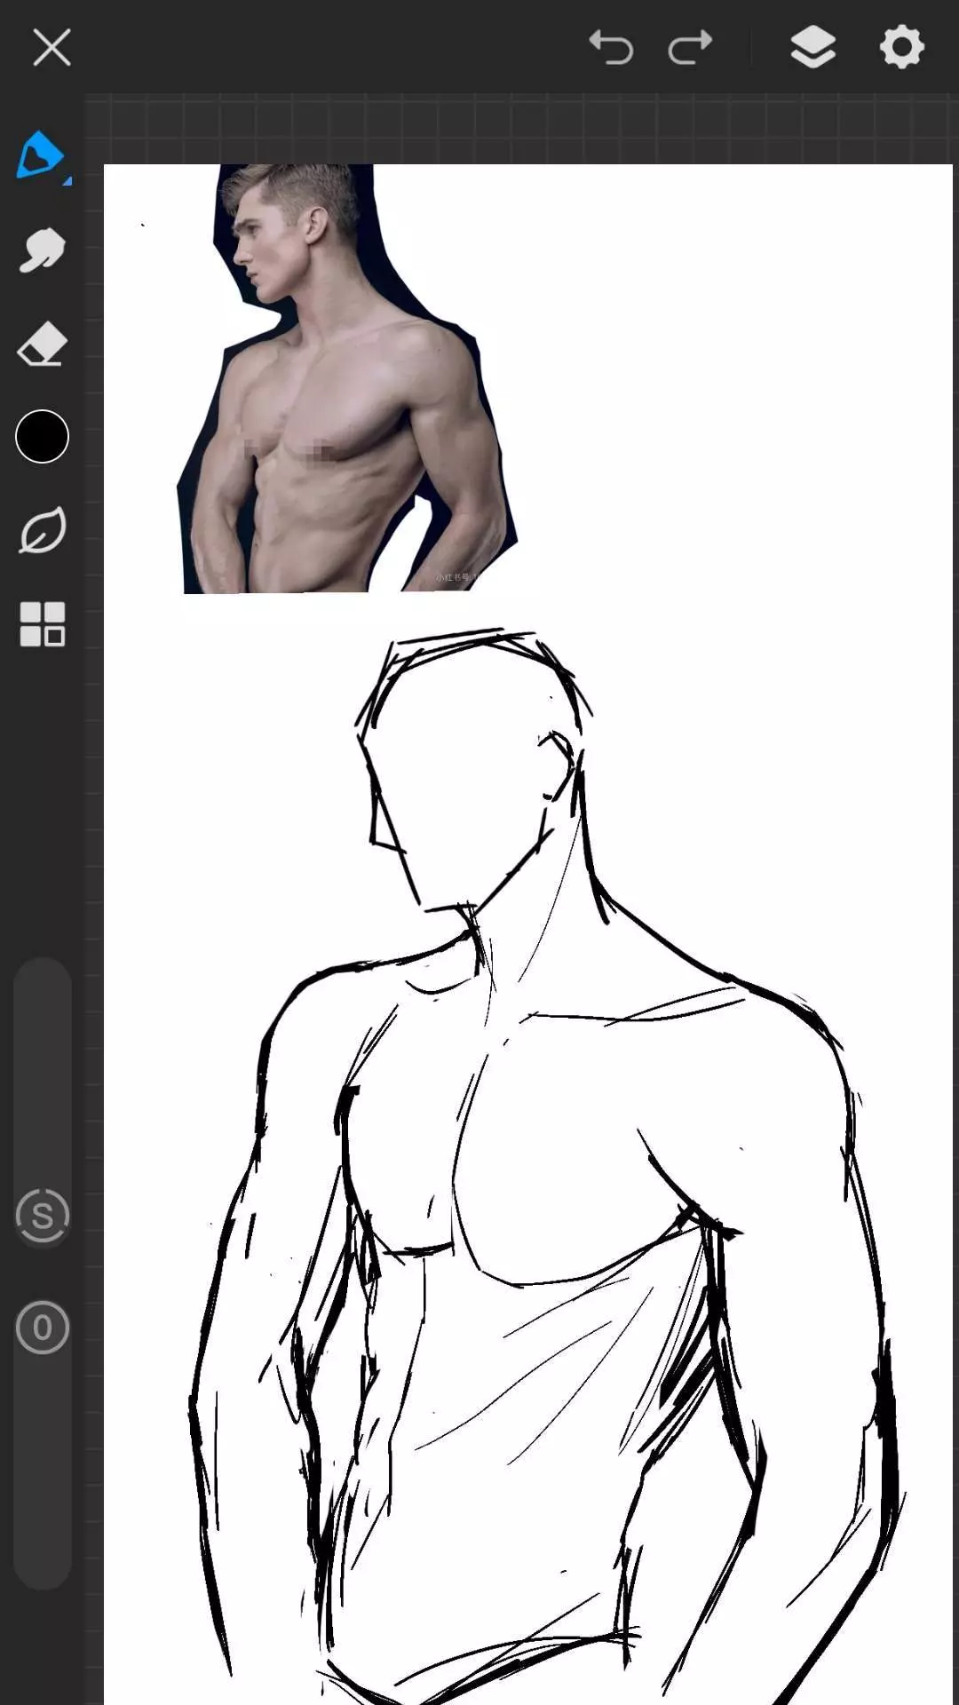This screenshot has width=959, height=1705.
Task: Toggle the circular S size button
Action: tap(43, 1216)
